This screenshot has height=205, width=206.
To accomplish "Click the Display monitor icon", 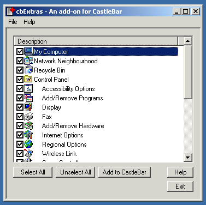I will tap(28, 107).
